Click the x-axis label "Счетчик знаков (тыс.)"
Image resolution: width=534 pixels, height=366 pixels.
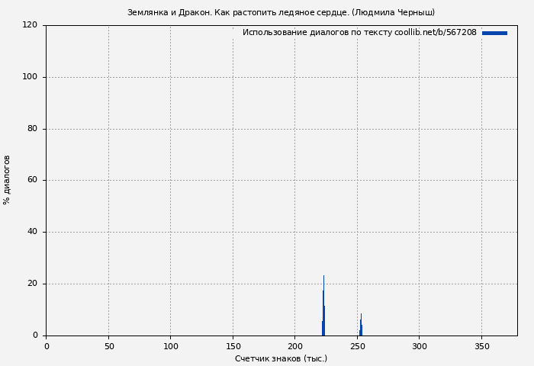point(281,358)
